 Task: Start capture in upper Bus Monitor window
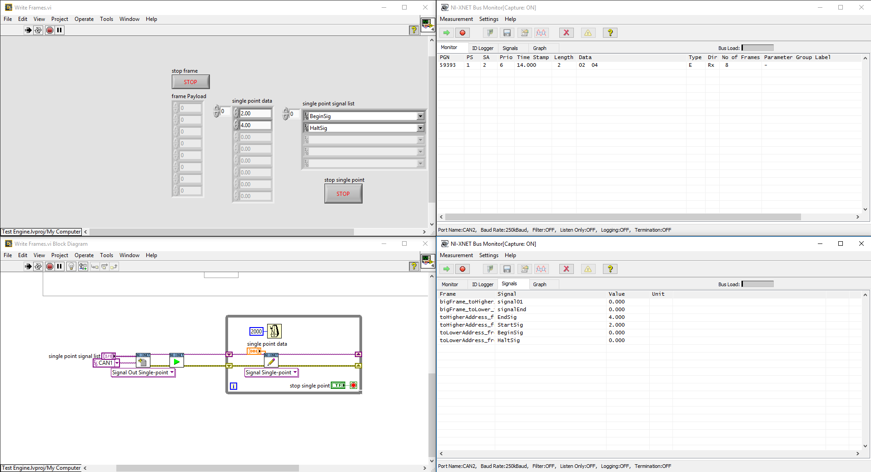[447, 33]
